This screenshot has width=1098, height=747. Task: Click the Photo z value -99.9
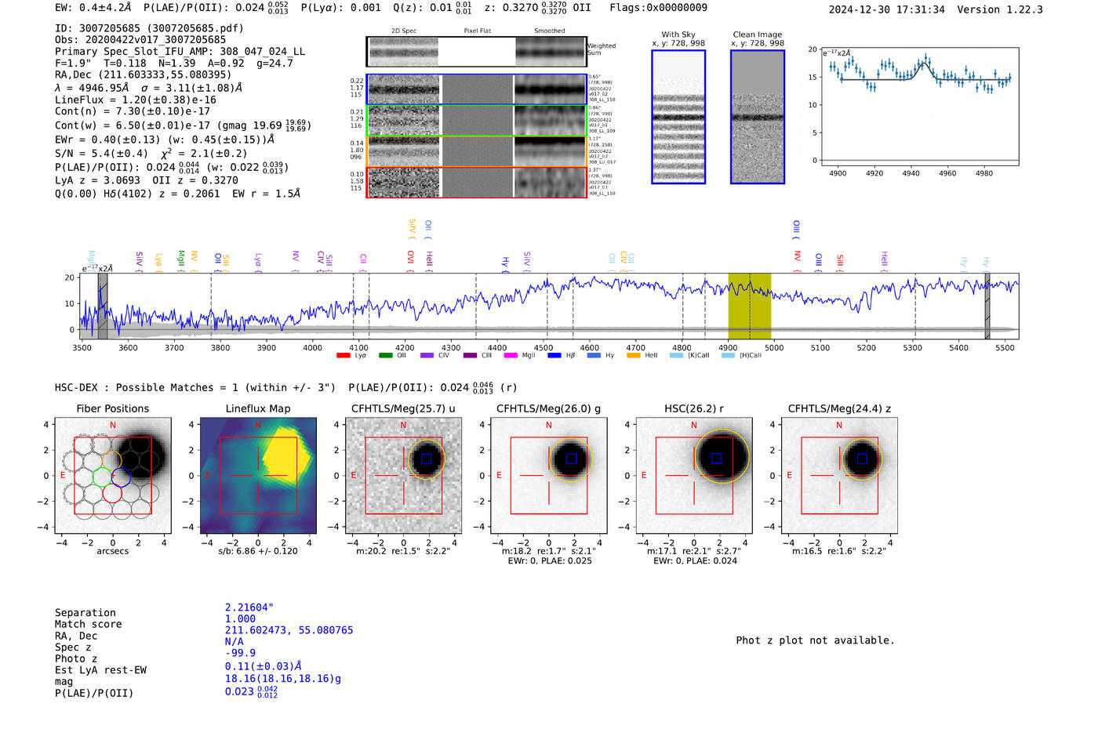pyautogui.click(x=240, y=653)
